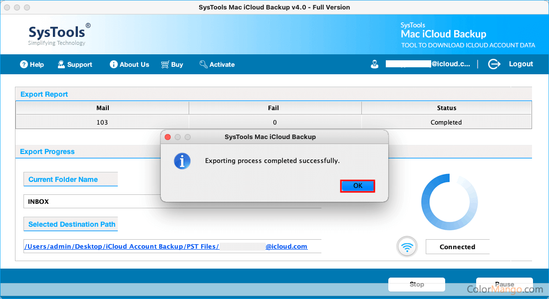Image resolution: width=549 pixels, height=299 pixels.
Task: Click the Mail column header
Action: tap(103, 108)
